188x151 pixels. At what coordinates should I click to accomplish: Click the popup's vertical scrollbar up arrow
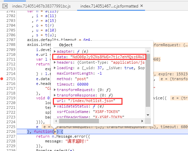(148, 51)
